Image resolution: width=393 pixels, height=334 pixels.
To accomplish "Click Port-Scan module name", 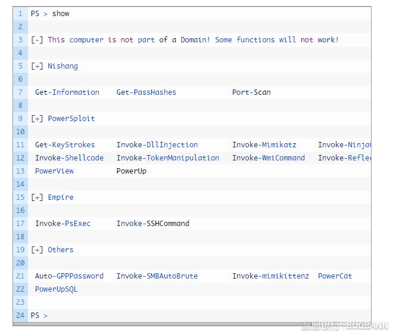I will (x=251, y=92).
